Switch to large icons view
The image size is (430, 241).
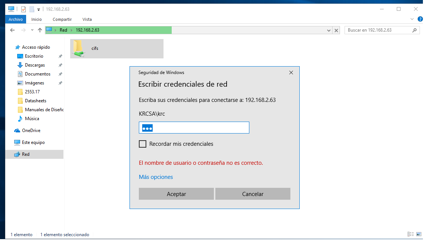point(419,234)
